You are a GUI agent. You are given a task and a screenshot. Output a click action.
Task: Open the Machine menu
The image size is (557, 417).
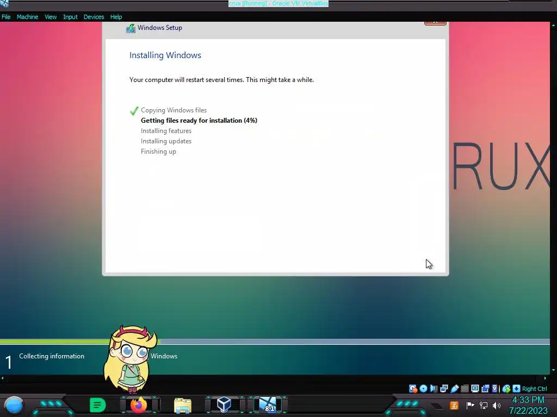click(27, 17)
